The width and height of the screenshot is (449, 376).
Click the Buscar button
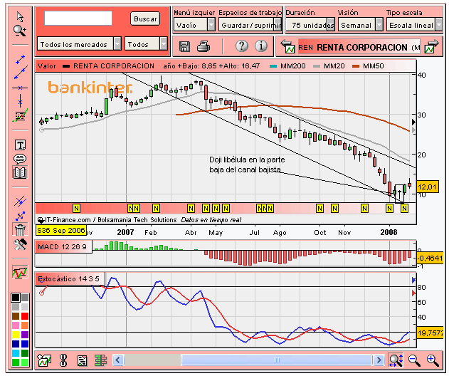coord(145,19)
